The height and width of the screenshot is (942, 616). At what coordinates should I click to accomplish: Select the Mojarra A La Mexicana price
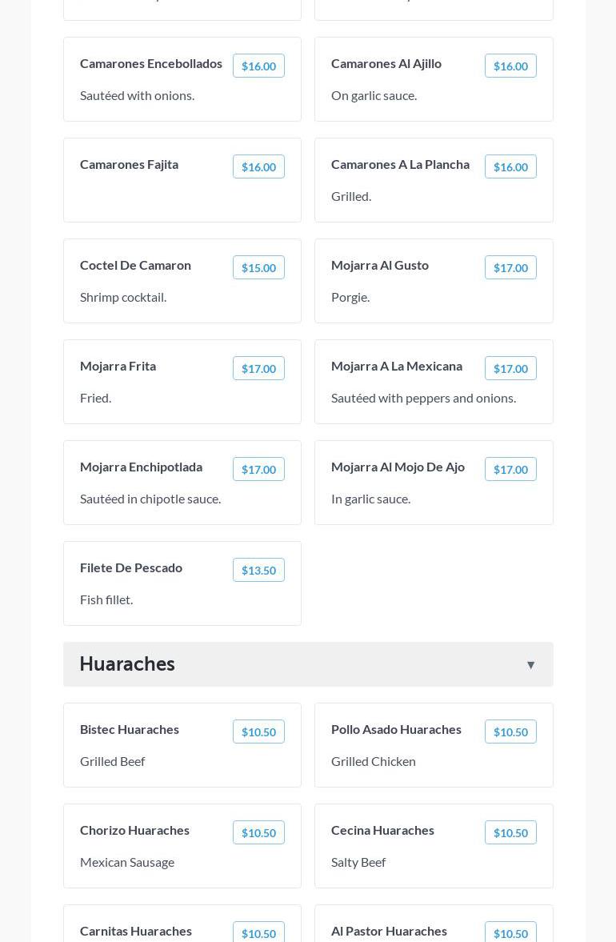pyautogui.click(x=510, y=369)
